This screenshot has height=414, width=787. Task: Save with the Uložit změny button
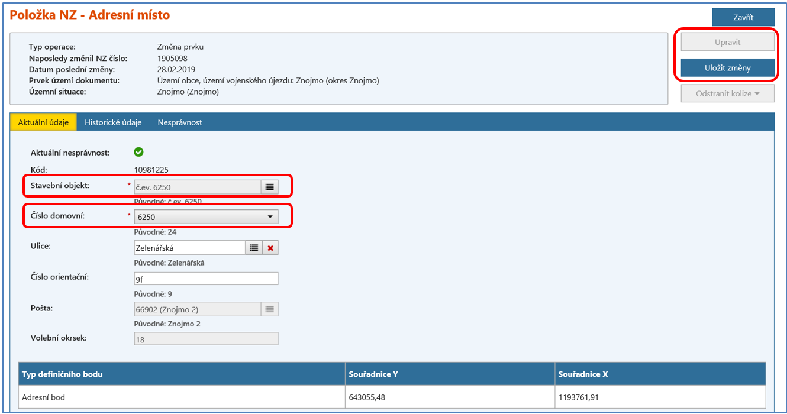point(727,68)
